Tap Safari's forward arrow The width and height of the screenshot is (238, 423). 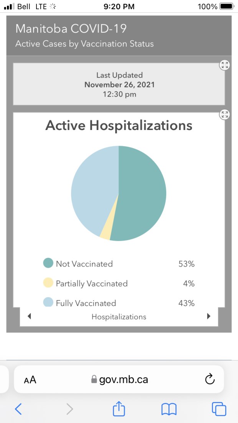tap(69, 409)
